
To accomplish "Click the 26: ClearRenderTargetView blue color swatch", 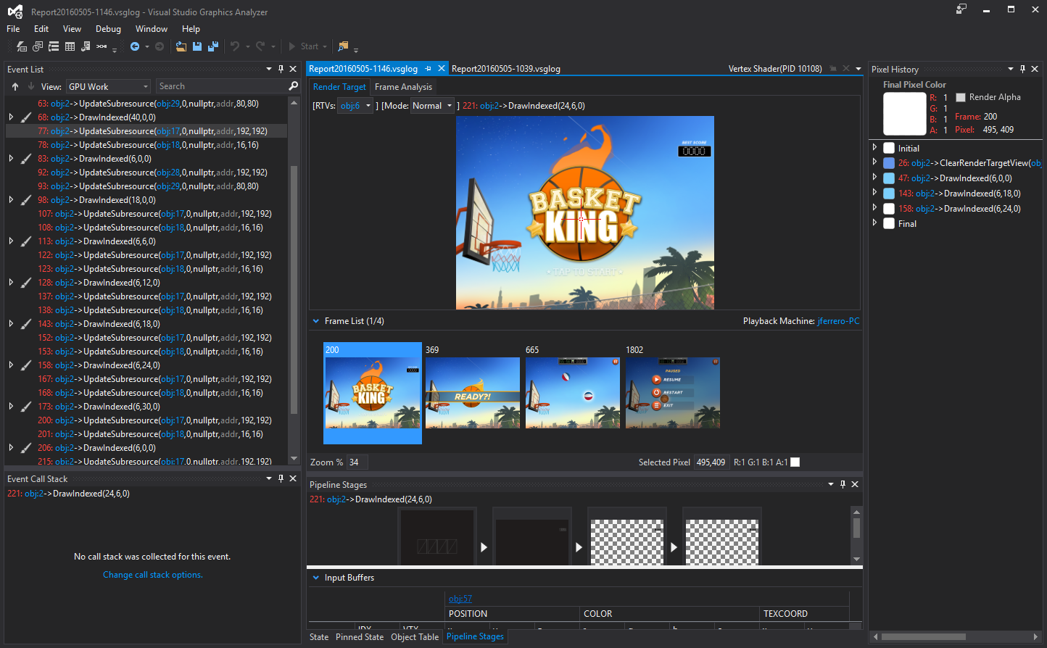I will pos(889,163).
